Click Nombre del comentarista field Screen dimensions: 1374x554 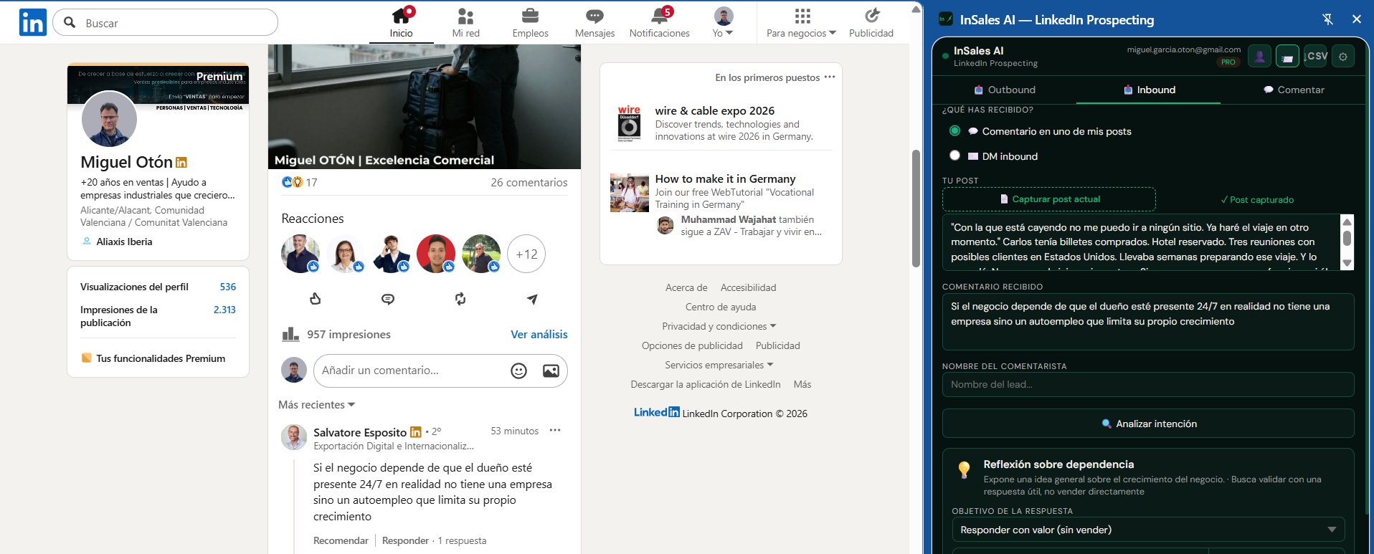[x=1148, y=384]
